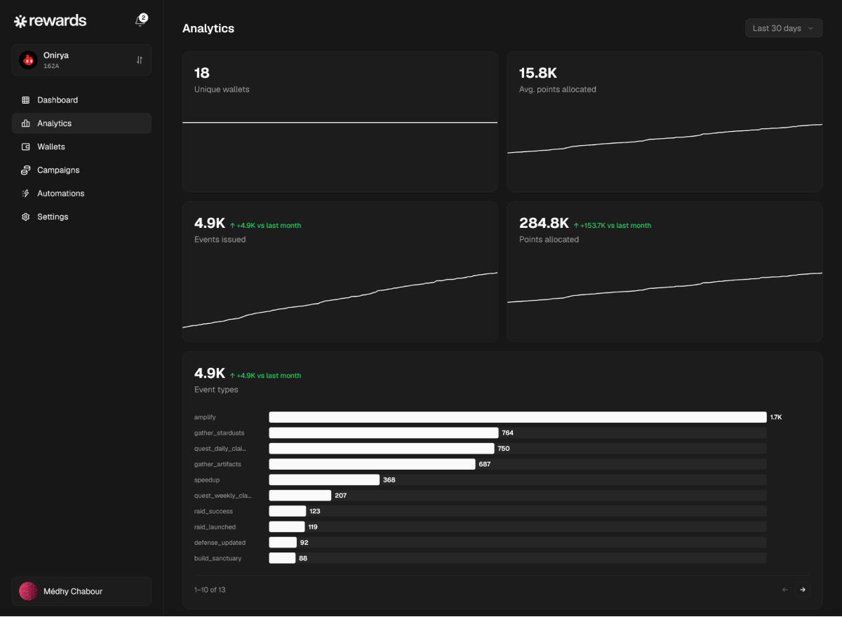
Task: Click the Dashboard grid icon
Action: click(x=26, y=100)
